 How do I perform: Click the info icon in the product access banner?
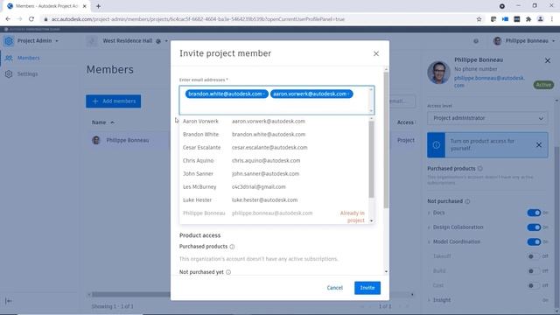[x=436, y=145]
